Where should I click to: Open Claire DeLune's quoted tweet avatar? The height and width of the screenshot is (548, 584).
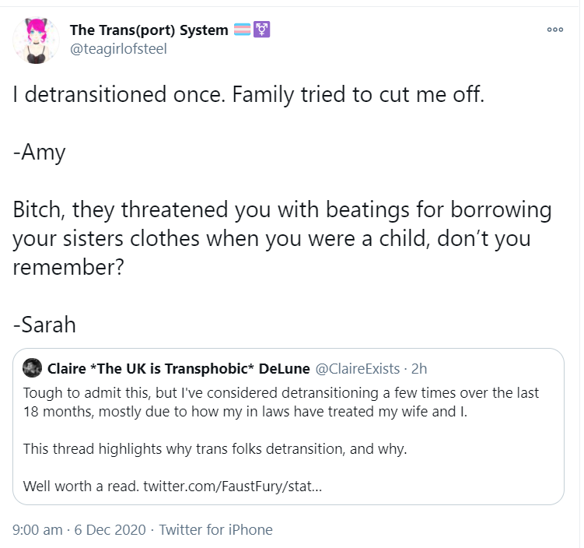point(33,368)
